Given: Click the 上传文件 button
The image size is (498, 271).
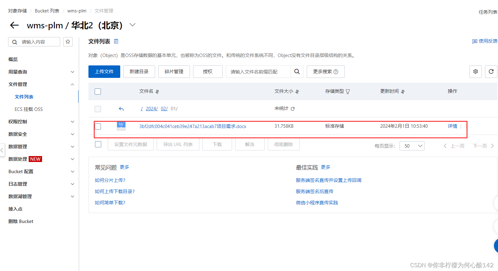Looking at the screenshot, I should click(104, 72).
